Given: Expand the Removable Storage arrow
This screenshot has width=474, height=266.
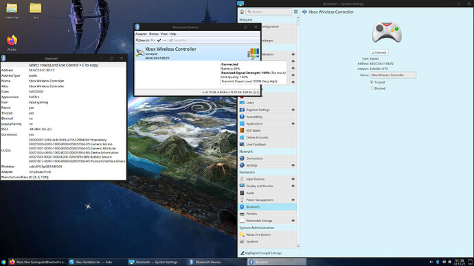Looking at the screenshot, I should 293,221.
